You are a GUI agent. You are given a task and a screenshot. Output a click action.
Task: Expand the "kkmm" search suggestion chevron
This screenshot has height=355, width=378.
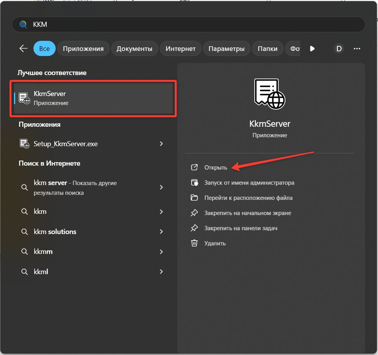point(161,252)
